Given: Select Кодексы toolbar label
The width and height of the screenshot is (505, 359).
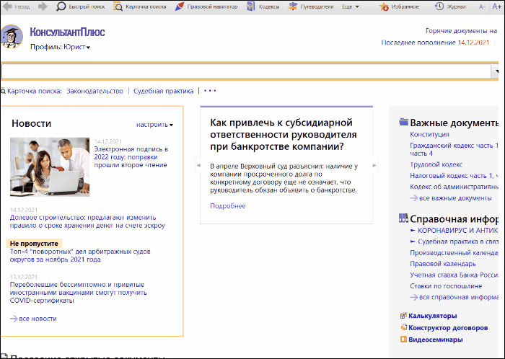Looking at the screenshot, I should point(269,6).
